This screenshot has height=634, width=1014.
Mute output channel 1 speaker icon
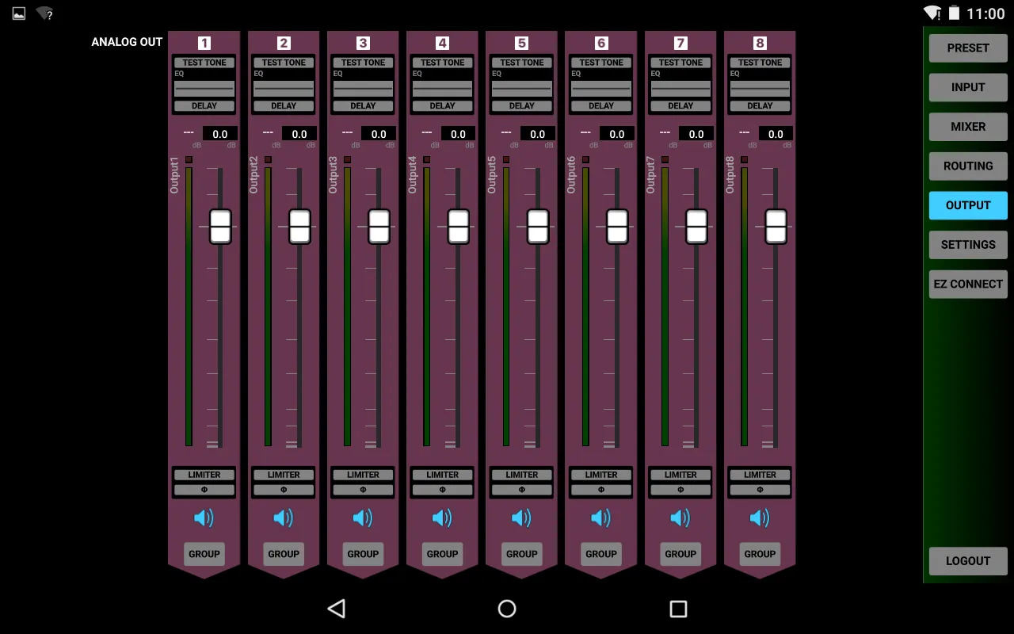click(x=204, y=518)
